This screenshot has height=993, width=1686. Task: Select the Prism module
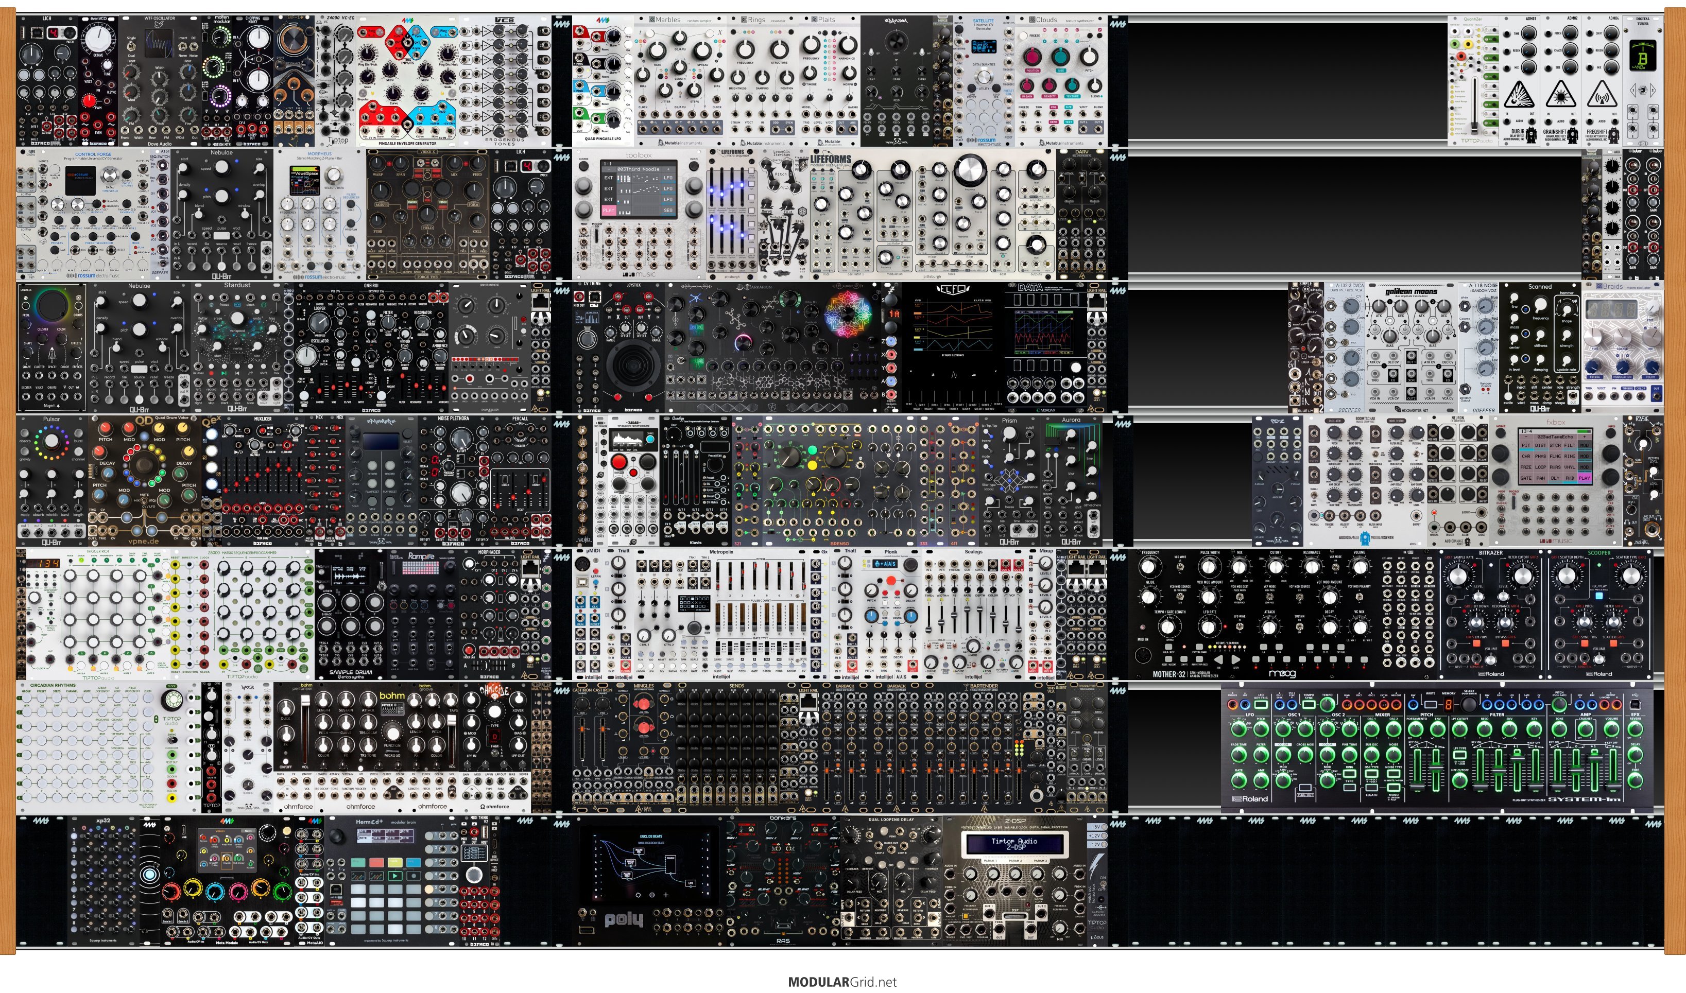click(x=1009, y=480)
